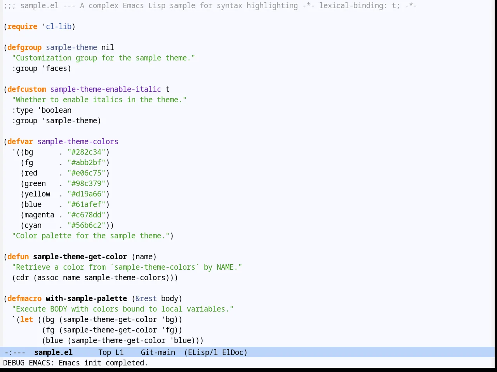The height and width of the screenshot is (372, 497).
Task: Click the "#282c34" color string
Action: [87, 152]
